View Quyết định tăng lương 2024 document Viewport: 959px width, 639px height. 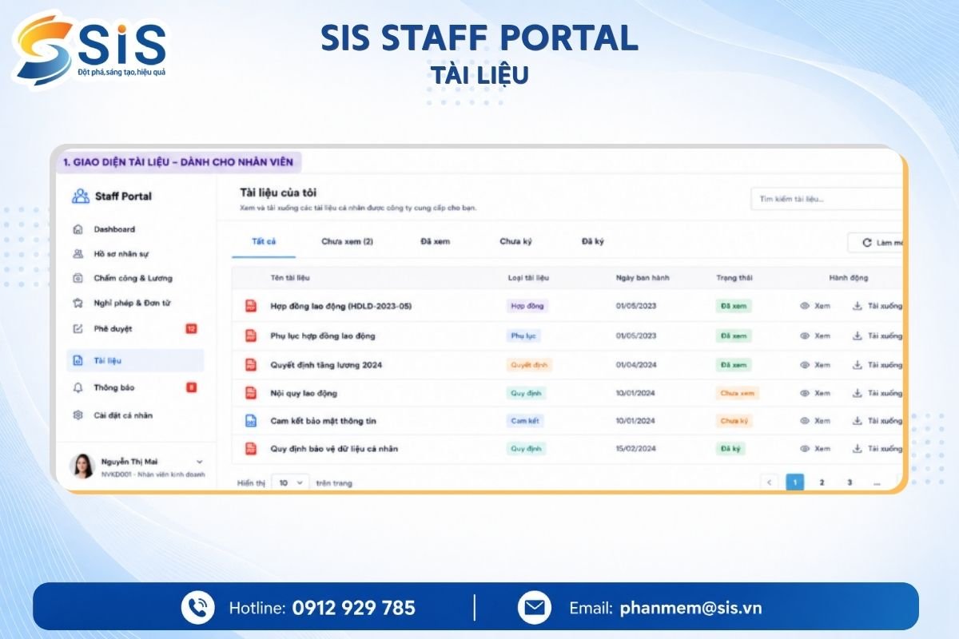(815, 365)
